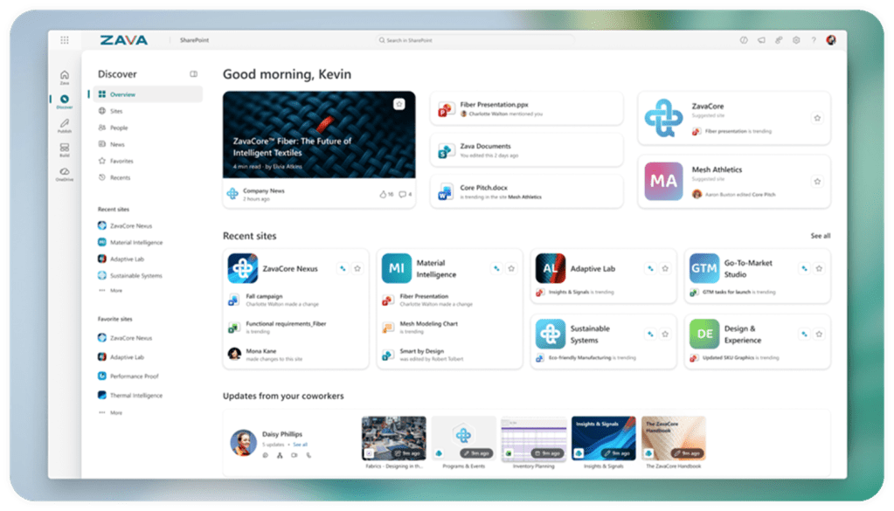Click the megaphone feedback icon in header

761,40
